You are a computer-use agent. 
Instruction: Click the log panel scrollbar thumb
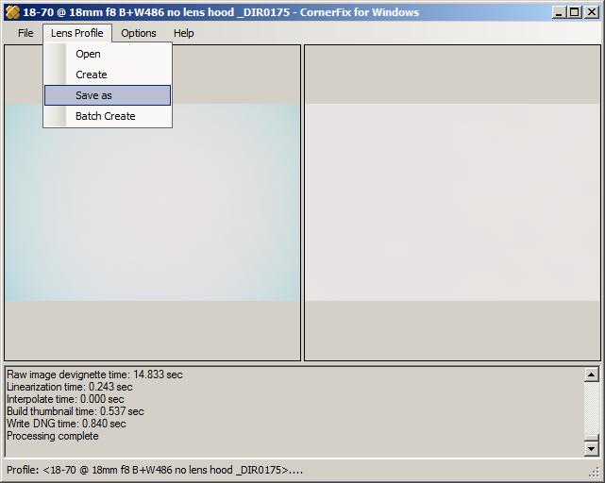point(592,438)
